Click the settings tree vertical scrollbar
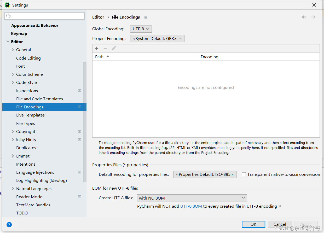324x233 pixels. (x=85, y=122)
